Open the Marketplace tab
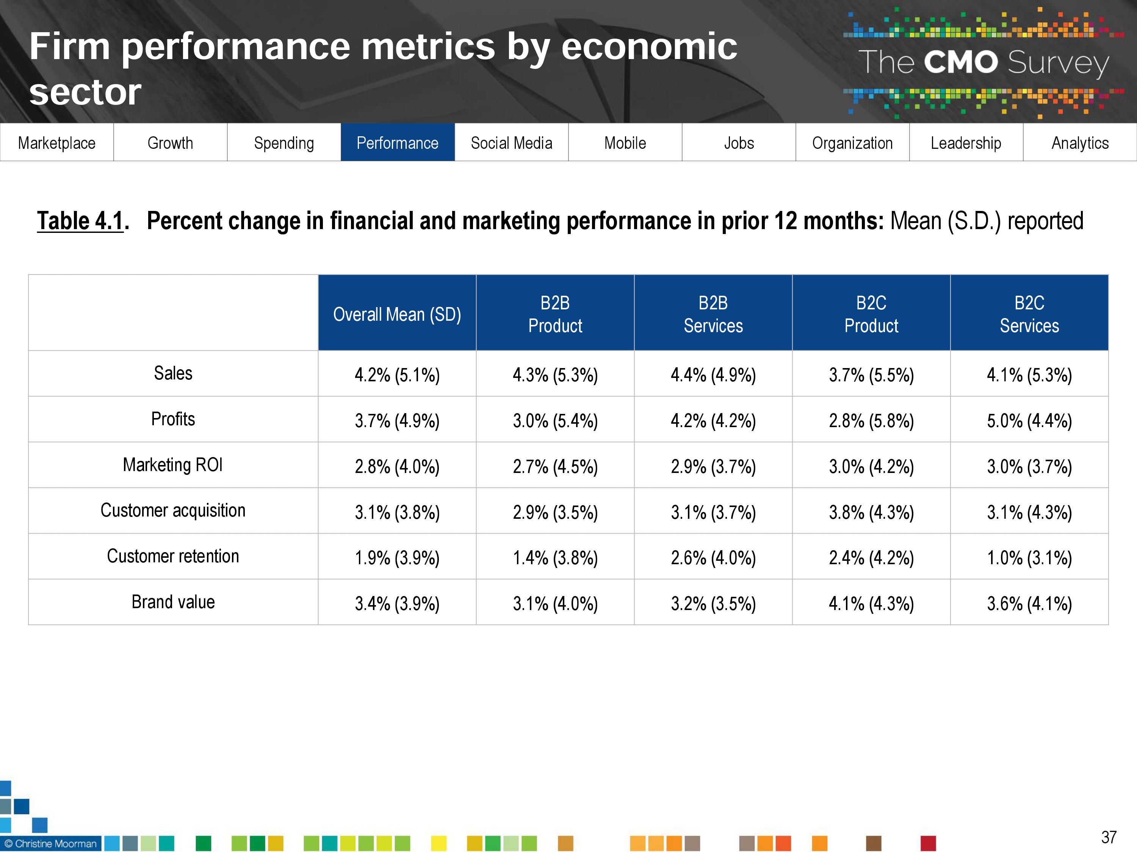The image size is (1137, 852). click(x=56, y=143)
